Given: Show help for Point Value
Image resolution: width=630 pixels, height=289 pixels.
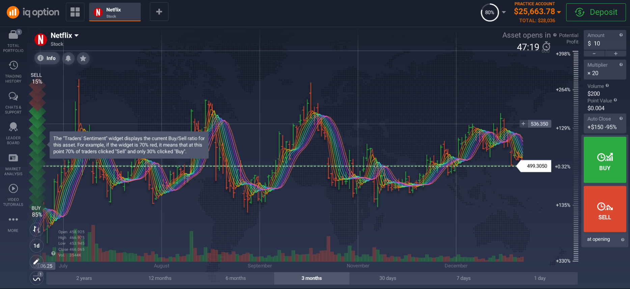Looking at the screenshot, I should tap(615, 100).
